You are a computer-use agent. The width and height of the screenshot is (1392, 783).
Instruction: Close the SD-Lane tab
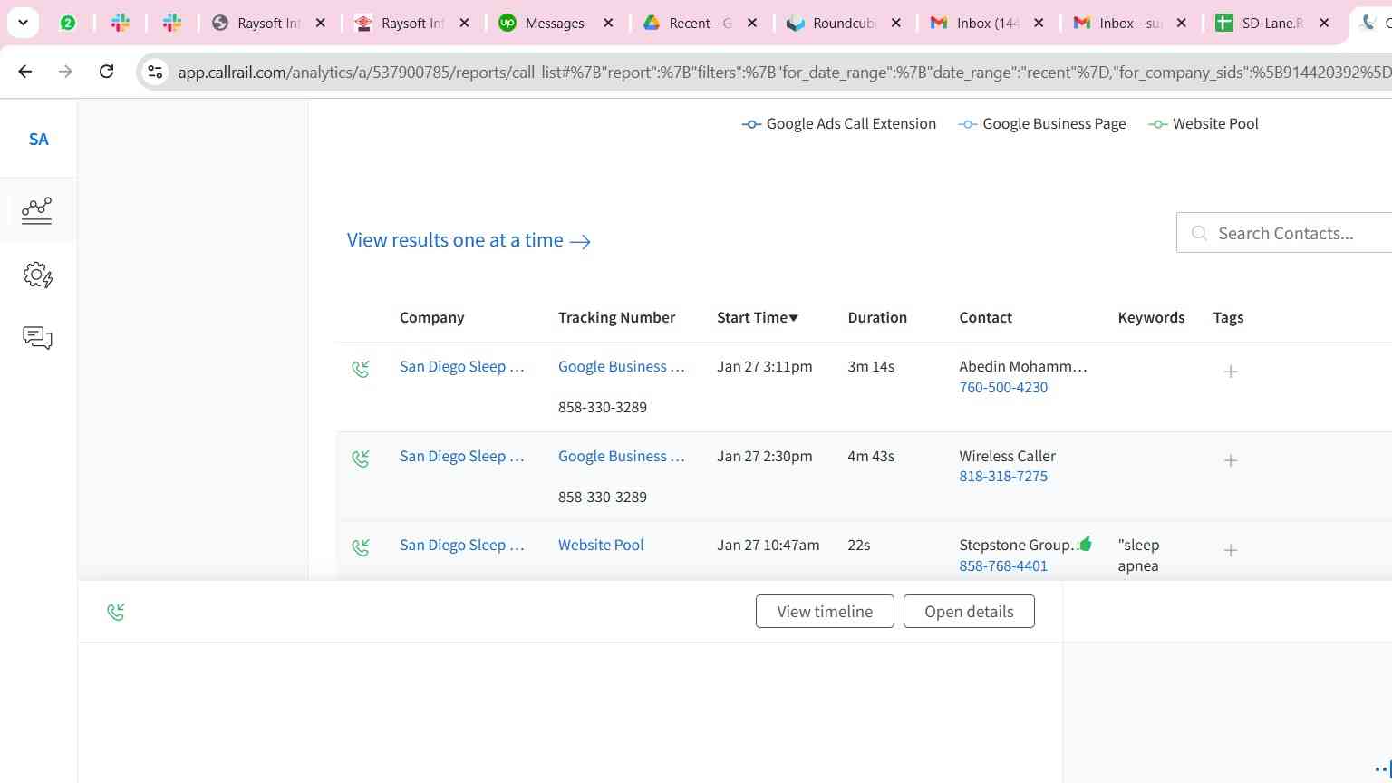click(x=1324, y=24)
